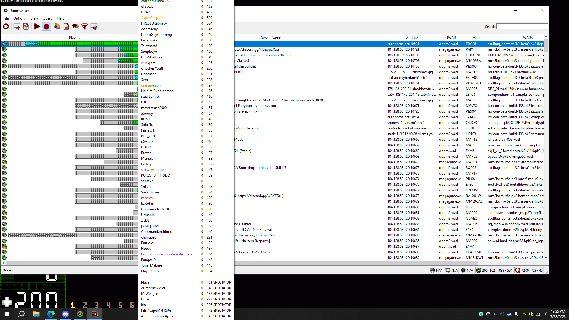Toggle the red Record demo button
Screen dimensions: 569x320
47,27
